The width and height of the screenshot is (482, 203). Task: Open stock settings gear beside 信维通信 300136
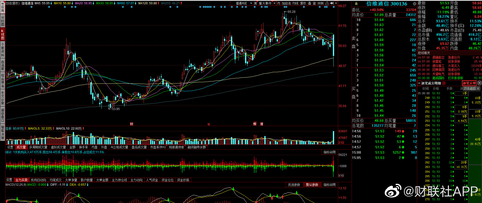click(414, 4)
